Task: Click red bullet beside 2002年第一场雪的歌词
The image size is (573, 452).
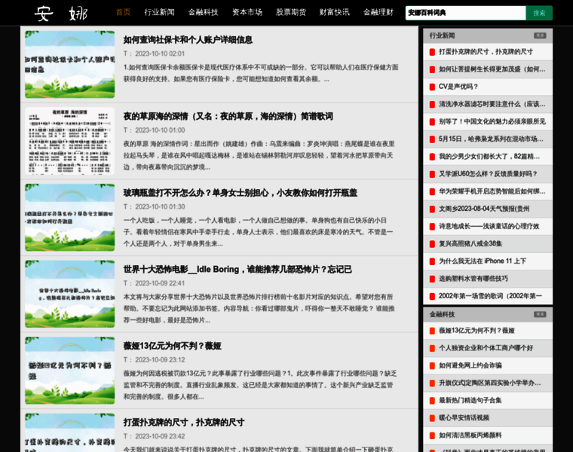Action: point(432,297)
